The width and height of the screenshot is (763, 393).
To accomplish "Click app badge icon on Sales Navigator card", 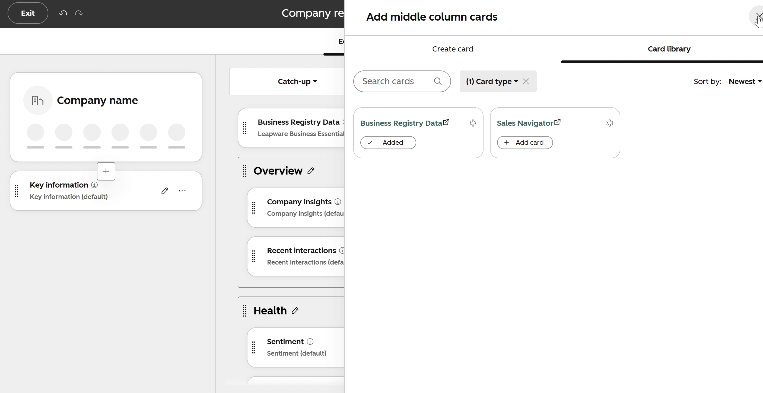I will click(610, 123).
